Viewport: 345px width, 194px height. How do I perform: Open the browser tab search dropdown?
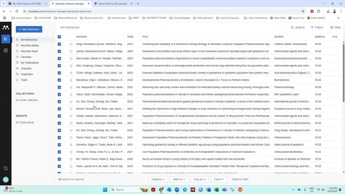click(4, 4)
